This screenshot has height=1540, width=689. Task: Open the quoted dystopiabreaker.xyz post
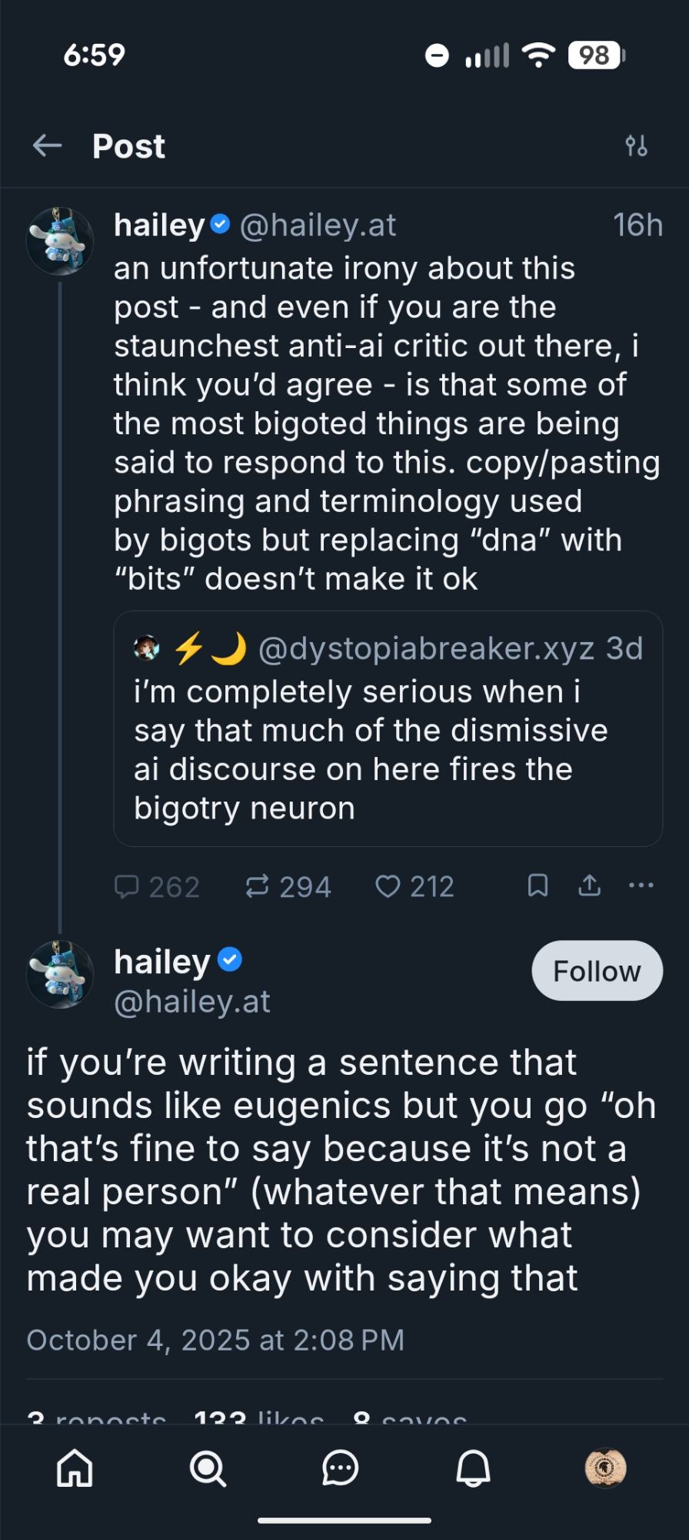pyautogui.click(x=388, y=748)
